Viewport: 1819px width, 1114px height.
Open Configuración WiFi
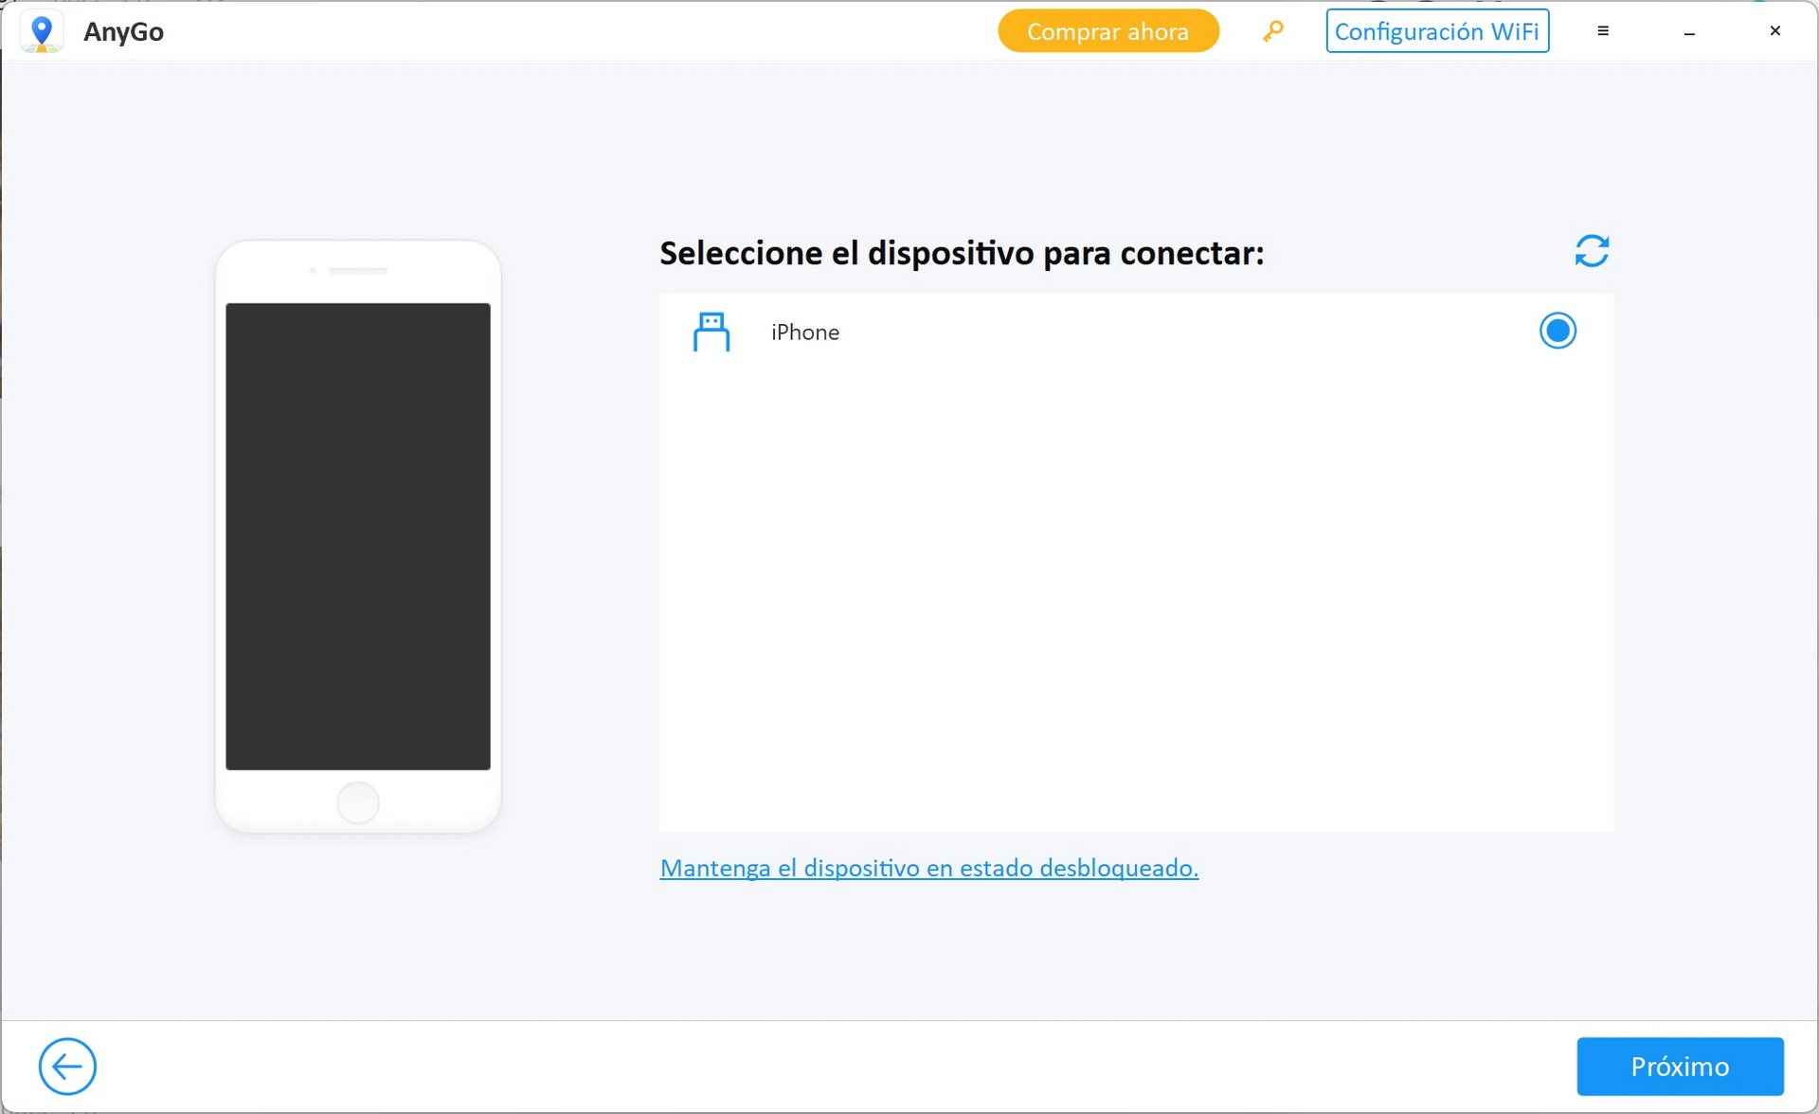click(x=1437, y=31)
